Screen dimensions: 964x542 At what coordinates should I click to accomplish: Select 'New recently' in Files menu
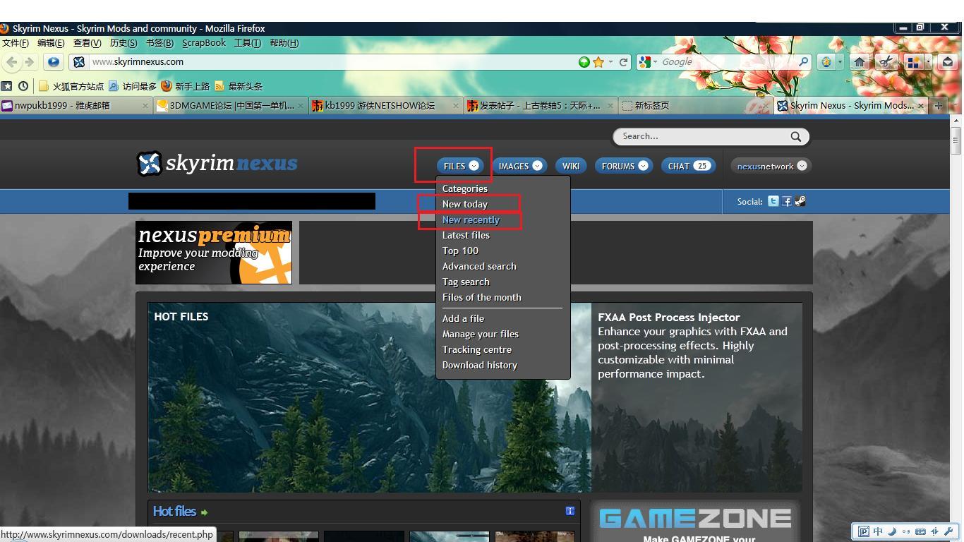(471, 219)
